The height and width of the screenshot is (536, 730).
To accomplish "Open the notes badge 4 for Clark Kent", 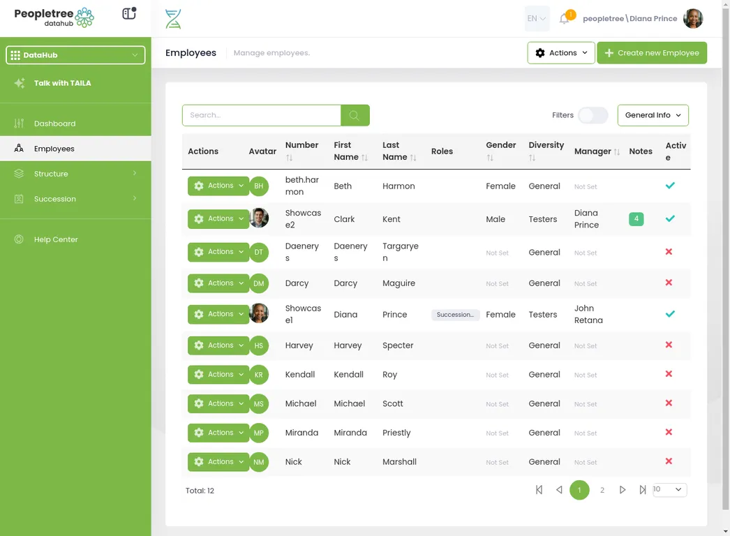I will click(x=636, y=219).
